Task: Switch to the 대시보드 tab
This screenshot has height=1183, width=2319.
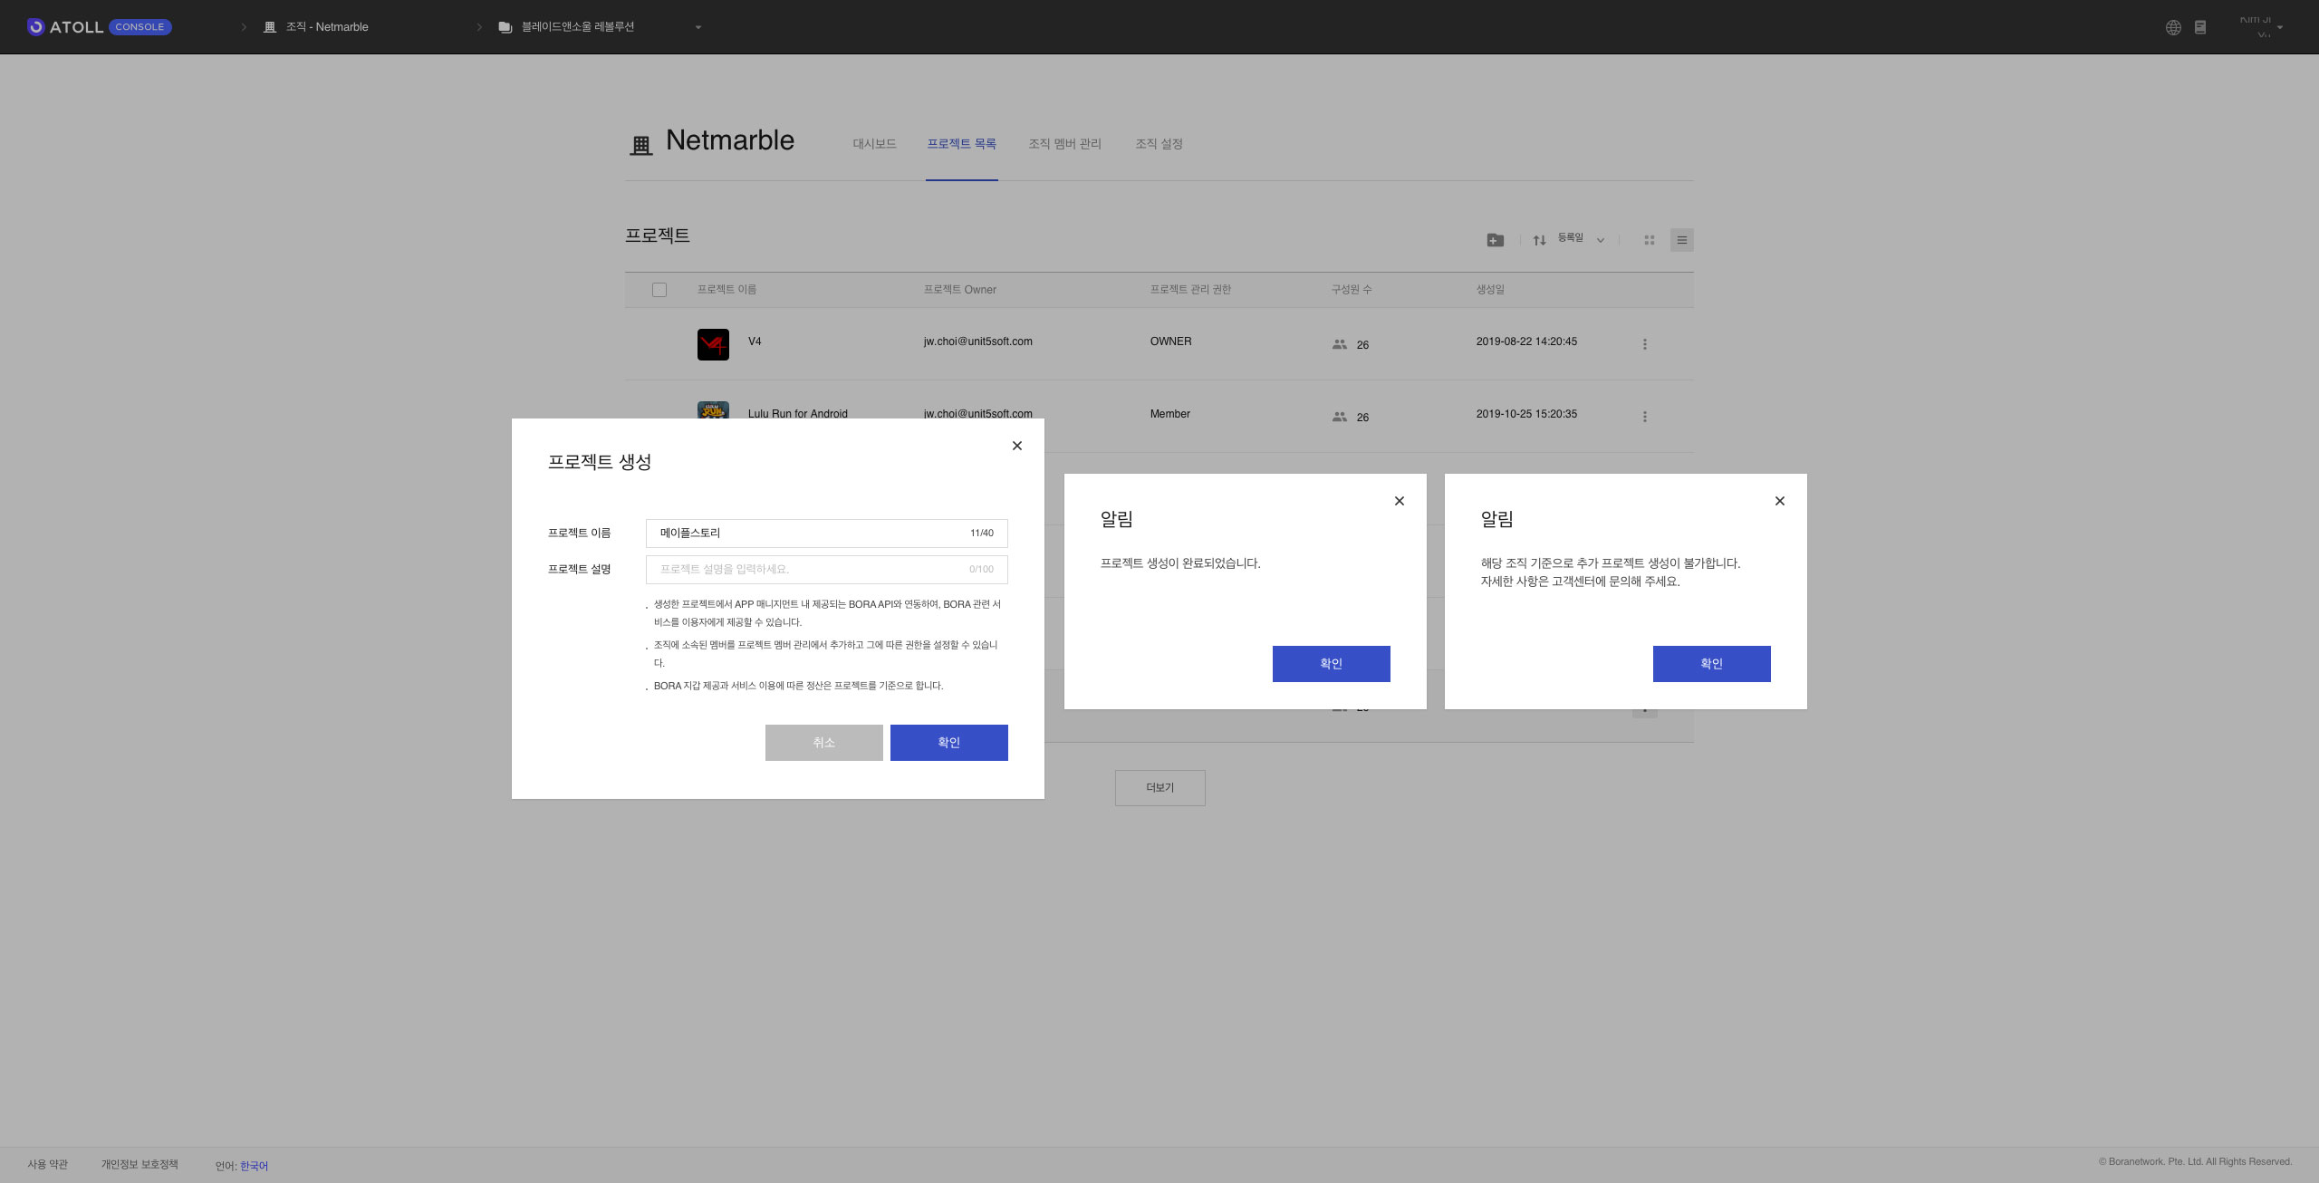Action: (x=874, y=144)
